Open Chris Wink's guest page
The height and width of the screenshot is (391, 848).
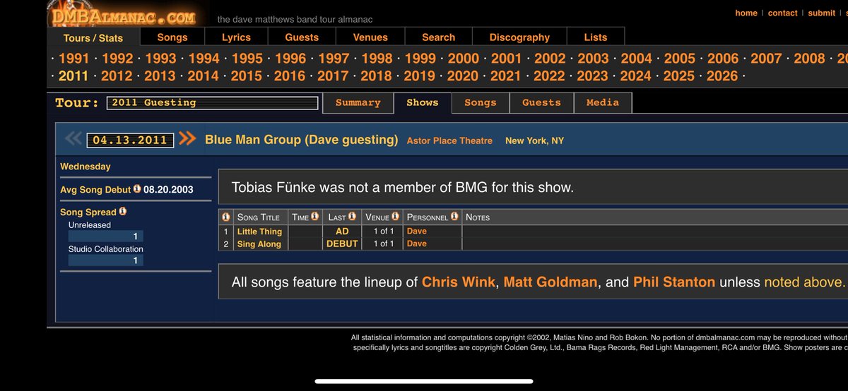[459, 282]
